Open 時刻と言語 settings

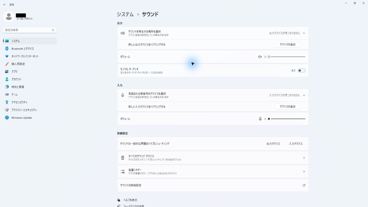point(30,87)
